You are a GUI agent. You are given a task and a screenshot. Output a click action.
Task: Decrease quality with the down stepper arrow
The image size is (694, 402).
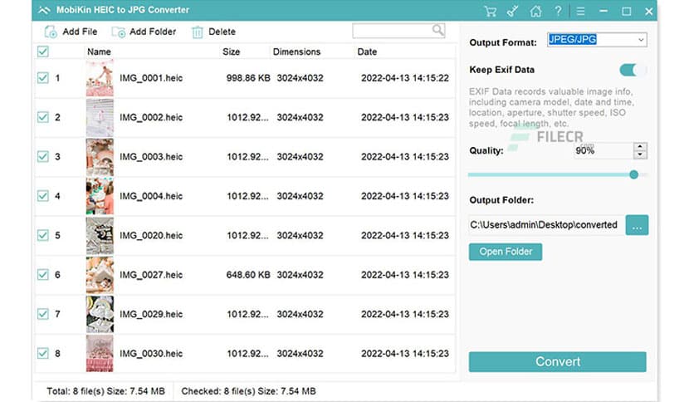click(639, 155)
